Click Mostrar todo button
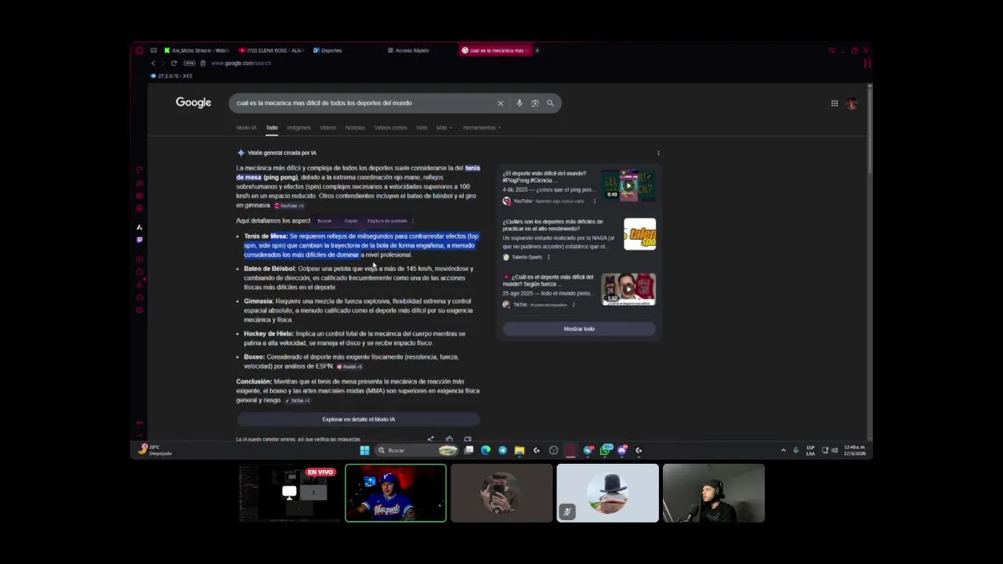The height and width of the screenshot is (564, 1003). pyautogui.click(x=579, y=329)
